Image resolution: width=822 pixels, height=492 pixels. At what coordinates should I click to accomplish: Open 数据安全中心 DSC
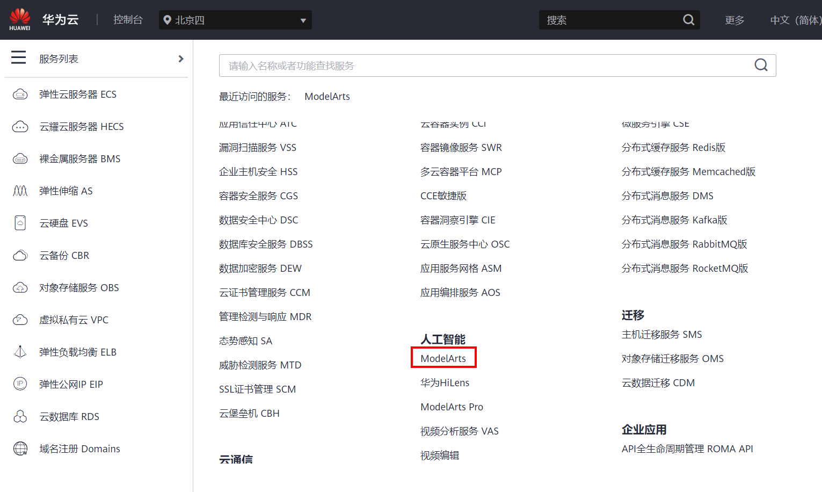click(x=259, y=220)
